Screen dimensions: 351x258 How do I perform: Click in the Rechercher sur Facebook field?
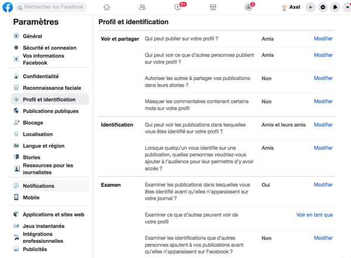pos(51,7)
